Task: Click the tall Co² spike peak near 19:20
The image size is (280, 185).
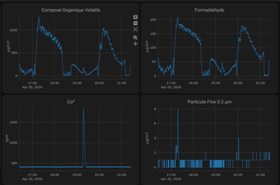Action: [x=83, y=109]
